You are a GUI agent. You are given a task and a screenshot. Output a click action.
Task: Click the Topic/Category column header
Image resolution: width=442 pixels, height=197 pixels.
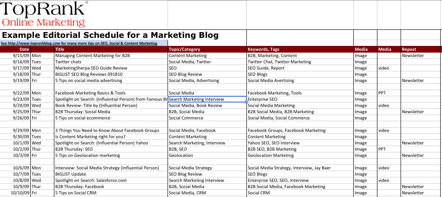click(184, 49)
